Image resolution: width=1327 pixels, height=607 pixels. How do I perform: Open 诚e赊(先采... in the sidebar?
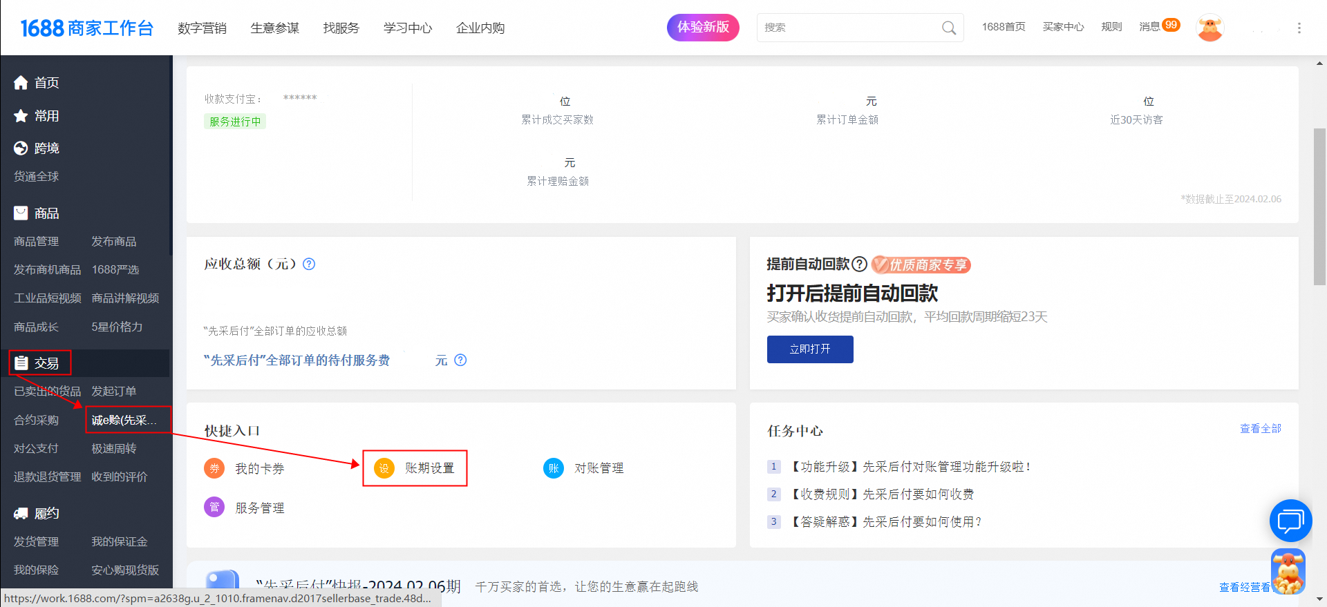tap(125, 421)
